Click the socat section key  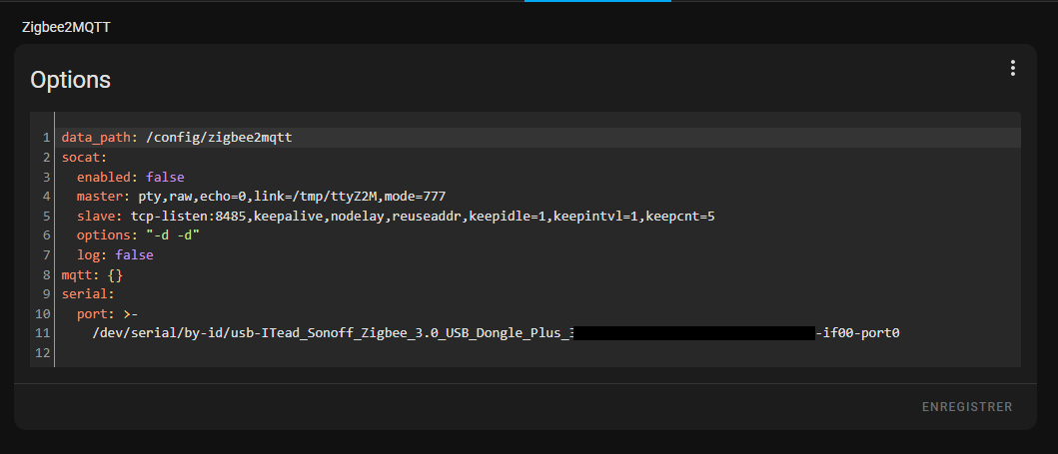(81, 157)
